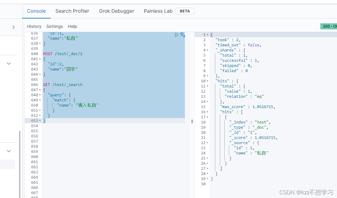The height and width of the screenshot is (198, 337).
Task: Fold the total object at response line 11
Action: 207,86
